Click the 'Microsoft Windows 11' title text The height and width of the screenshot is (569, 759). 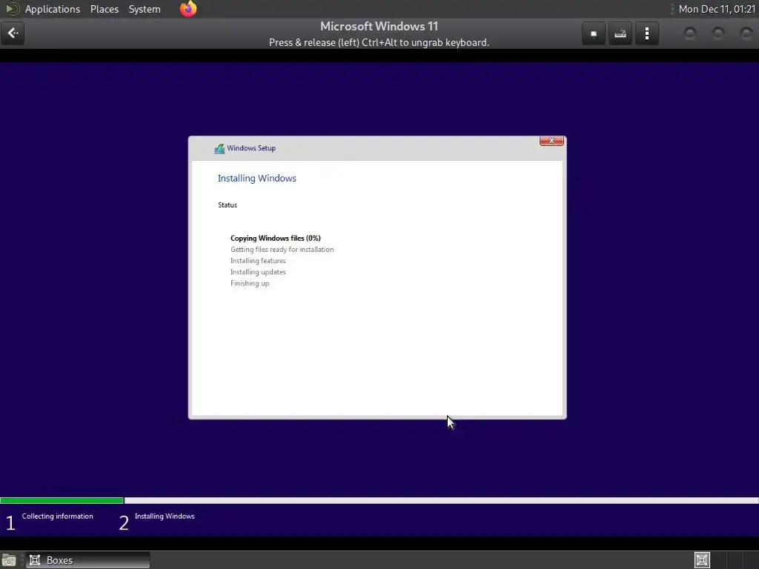pyautogui.click(x=379, y=26)
